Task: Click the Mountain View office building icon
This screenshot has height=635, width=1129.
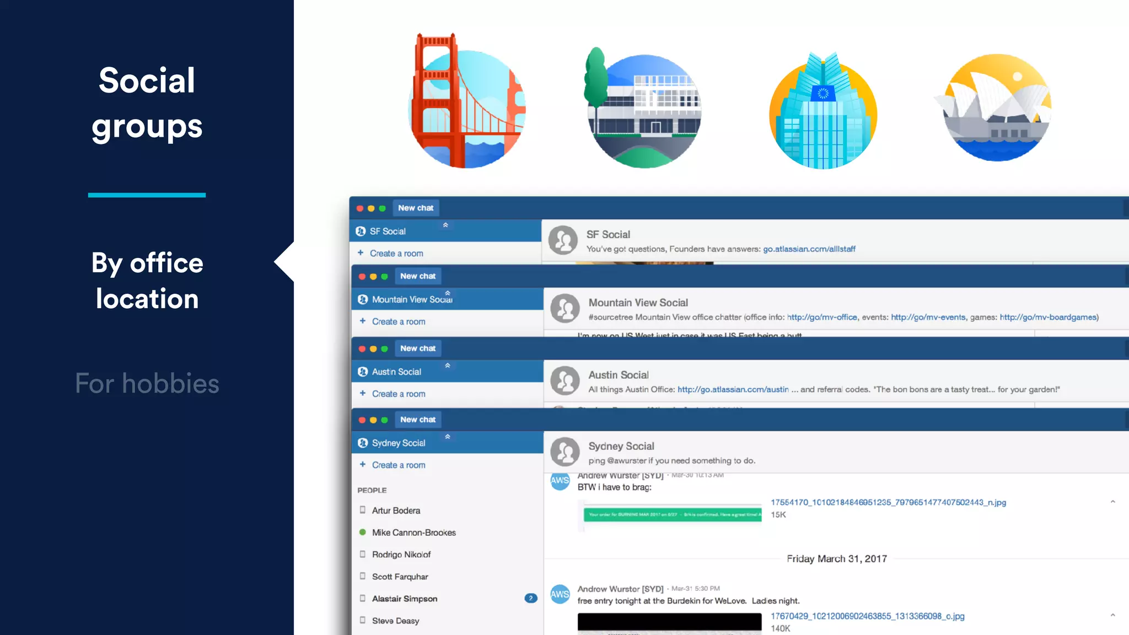Action: (644, 110)
